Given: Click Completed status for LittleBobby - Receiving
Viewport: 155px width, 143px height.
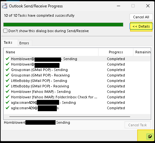Looking at the screenshot, I should coord(116,86).
